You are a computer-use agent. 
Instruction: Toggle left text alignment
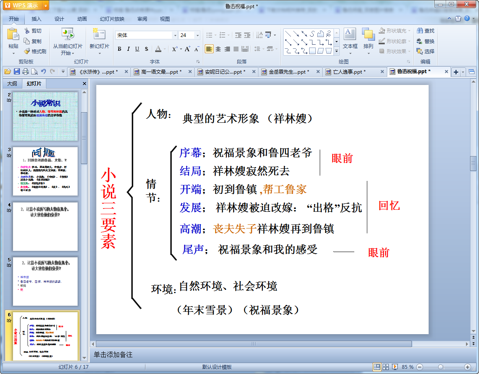[x=209, y=49]
